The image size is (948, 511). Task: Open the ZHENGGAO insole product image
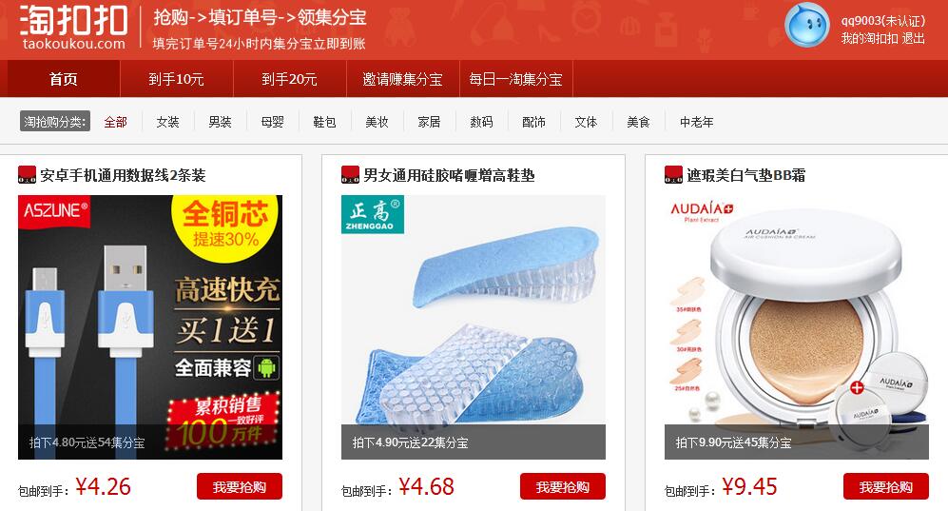click(474, 327)
